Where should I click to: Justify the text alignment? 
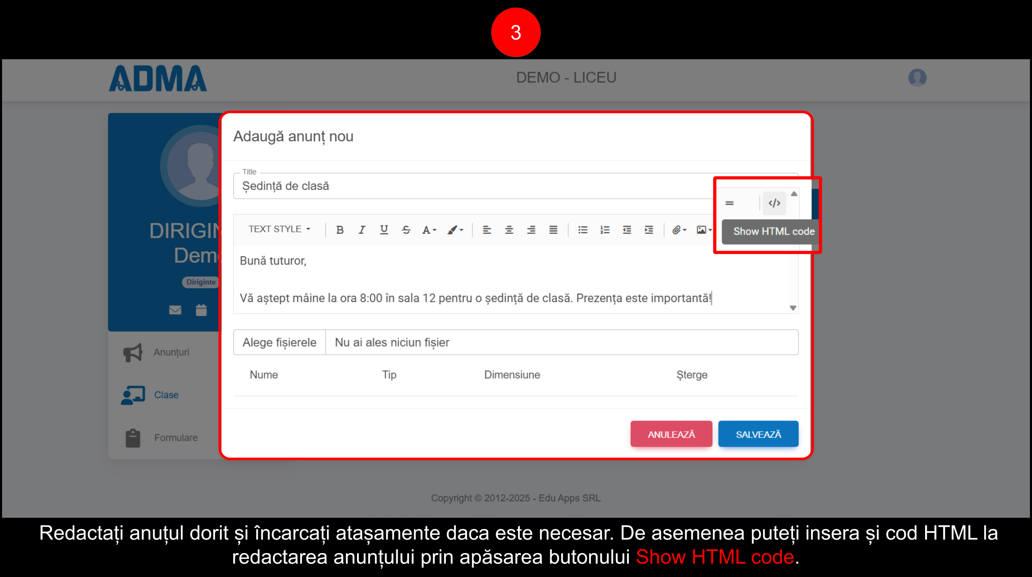tap(553, 230)
